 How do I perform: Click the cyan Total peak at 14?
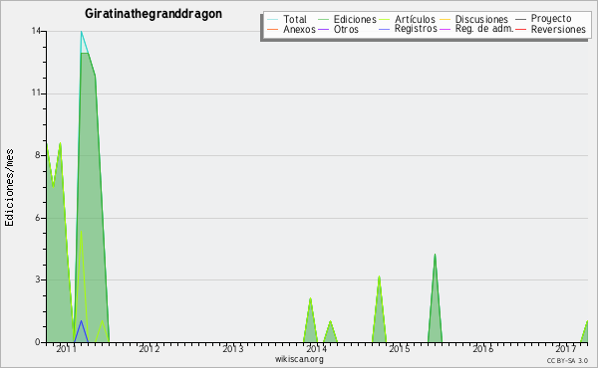coord(82,32)
